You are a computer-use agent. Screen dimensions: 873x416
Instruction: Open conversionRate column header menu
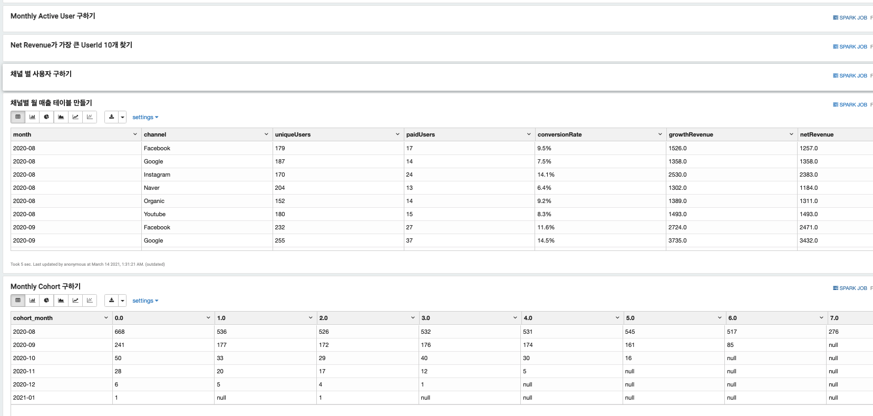pos(660,134)
